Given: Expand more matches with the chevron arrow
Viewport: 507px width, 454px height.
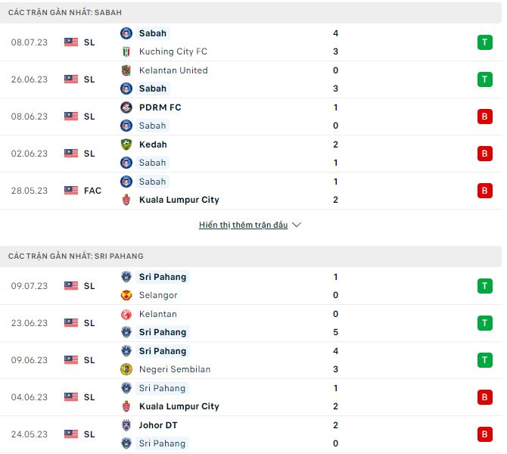Looking at the screenshot, I should (x=297, y=225).
